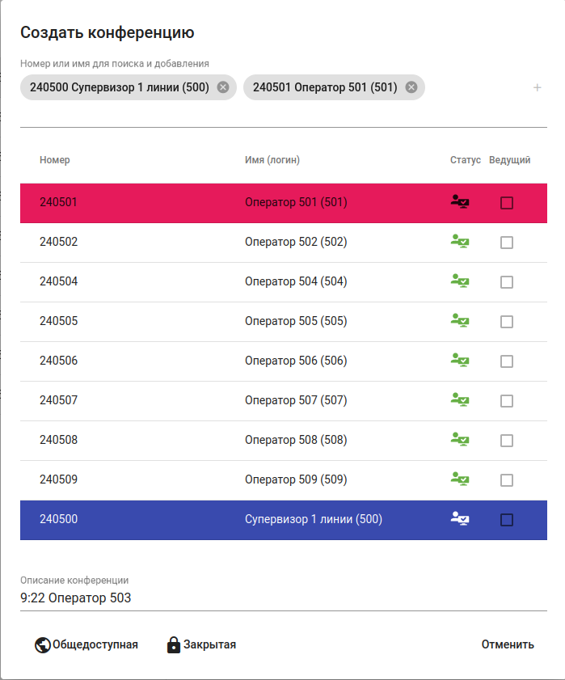Click status icon of Оператор 508
The image size is (565, 680).
point(460,440)
